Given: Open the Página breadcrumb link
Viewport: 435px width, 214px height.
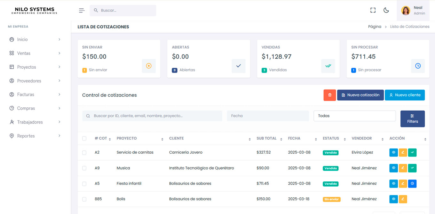Looking at the screenshot, I should pos(375,27).
